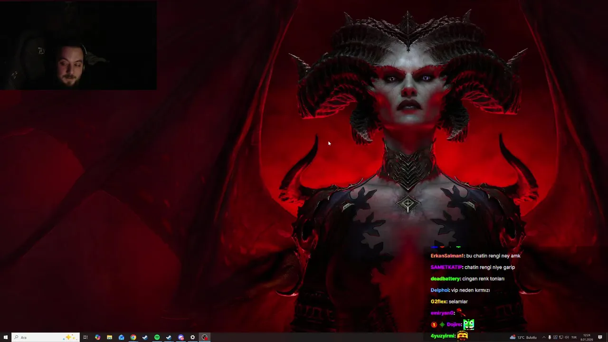
Task: Open the Steam icon left of Discord
Action: point(169,337)
